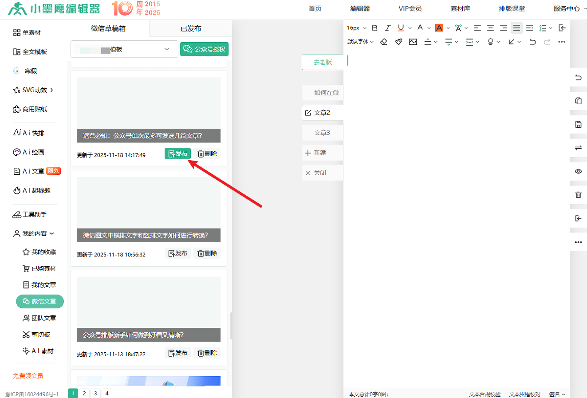Click the 公众号授权 button

[205, 49]
